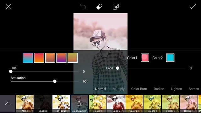Pick the Off Grid effect thumbnail
Screen dimensions: 201x113
pyautogui.click(x=61, y=104)
